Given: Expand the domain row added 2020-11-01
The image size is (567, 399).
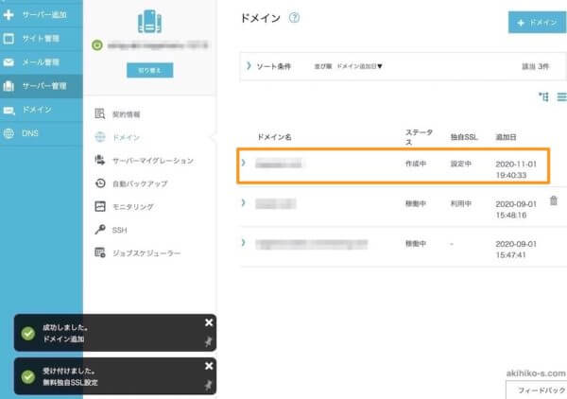Looking at the screenshot, I should pyautogui.click(x=244, y=163).
